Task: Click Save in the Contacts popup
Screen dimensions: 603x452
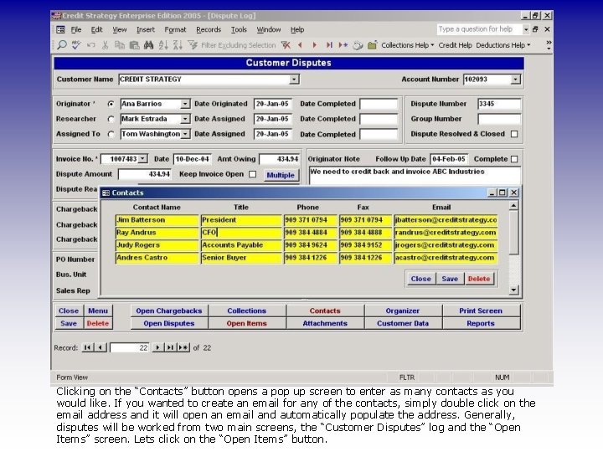Action: 450,279
